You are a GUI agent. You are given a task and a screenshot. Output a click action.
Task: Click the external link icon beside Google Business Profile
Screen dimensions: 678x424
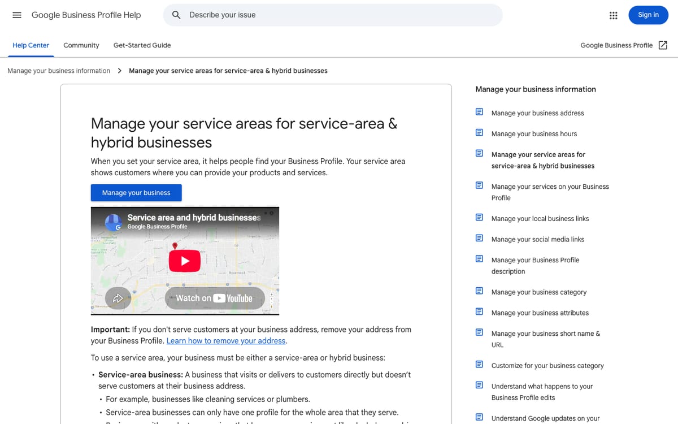pyautogui.click(x=663, y=45)
